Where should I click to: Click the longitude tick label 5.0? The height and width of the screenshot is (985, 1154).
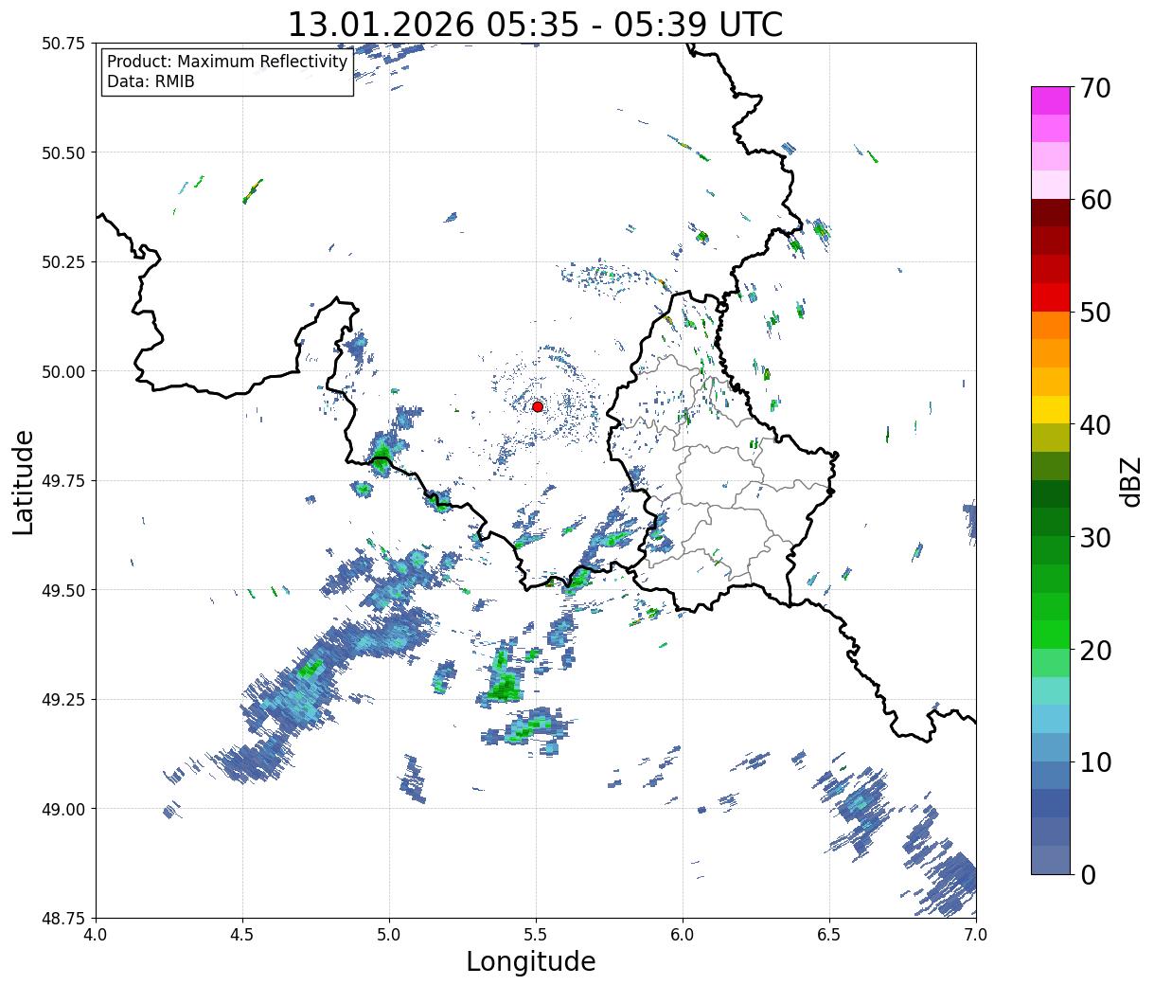click(x=389, y=934)
